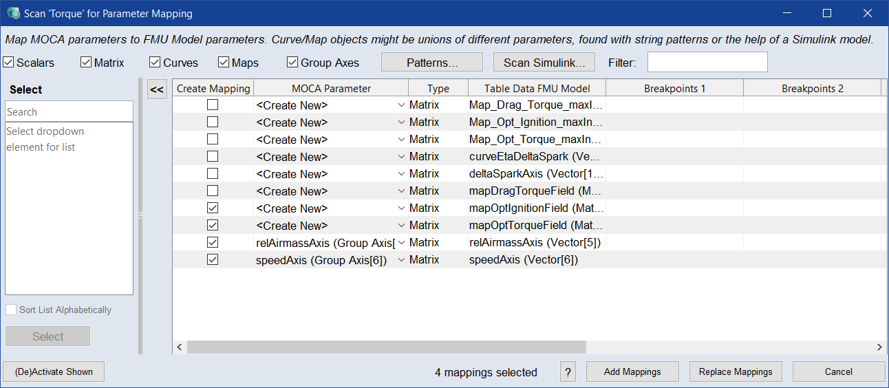Uncheck Create Mapping for speedAxis row

[x=213, y=260]
